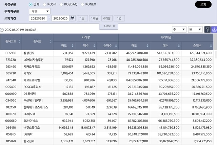
Task: Collapse panel with Close tab
Action: tap(108, 26)
